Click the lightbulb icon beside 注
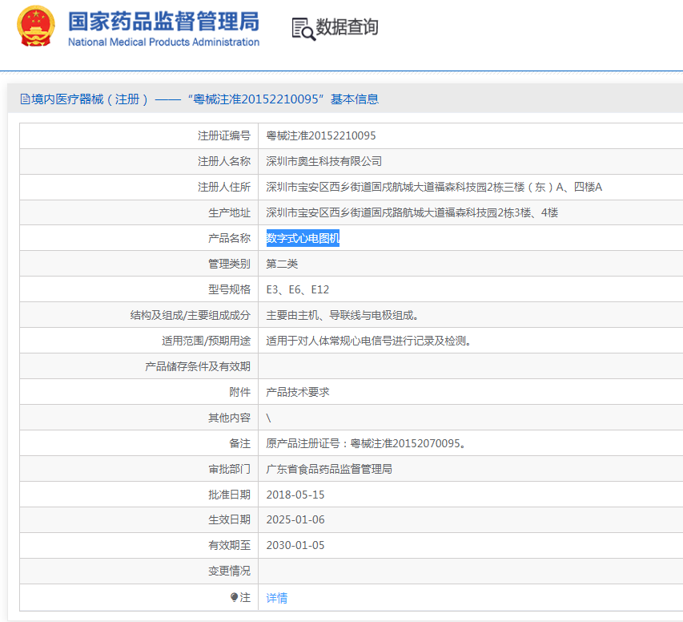 point(235,597)
